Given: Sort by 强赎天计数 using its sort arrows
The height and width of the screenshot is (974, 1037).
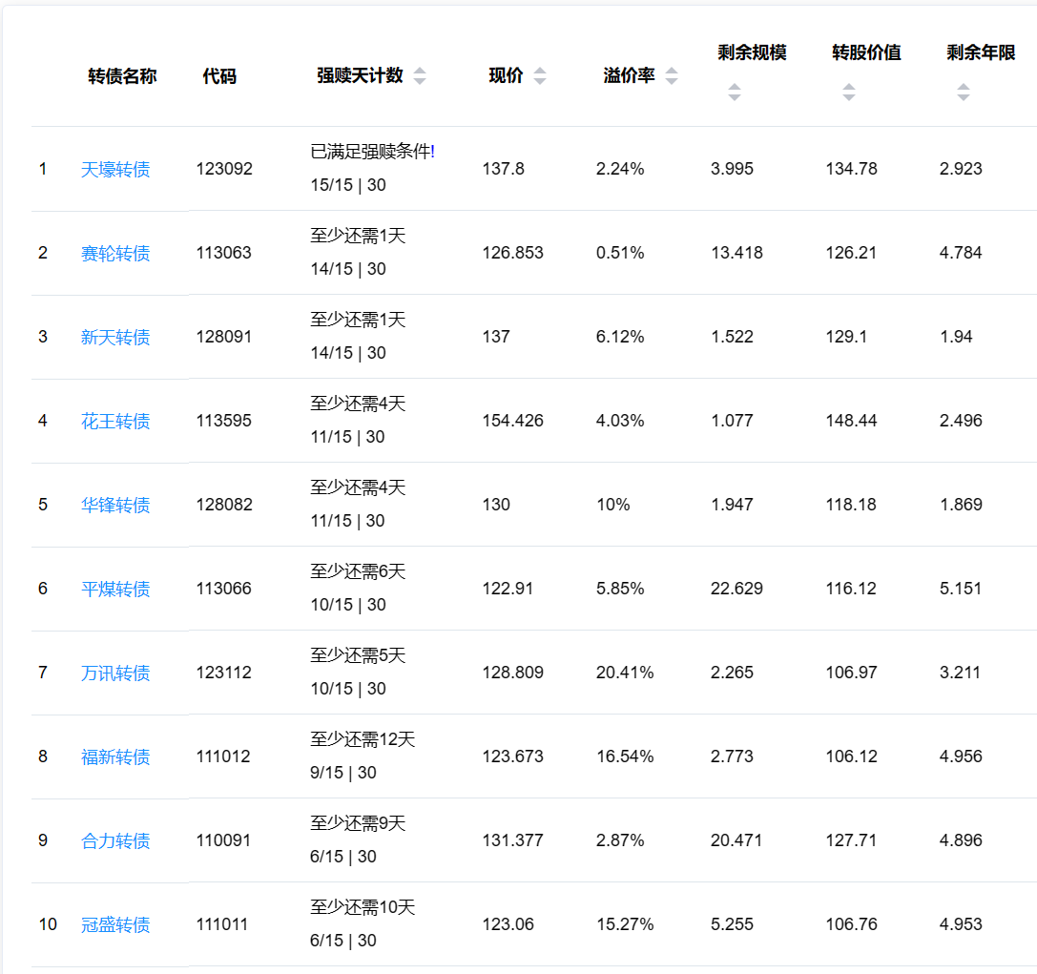Looking at the screenshot, I should click(420, 76).
